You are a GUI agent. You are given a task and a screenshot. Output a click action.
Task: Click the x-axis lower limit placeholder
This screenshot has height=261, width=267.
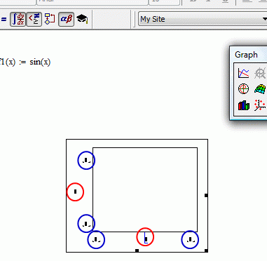click(x=96, y=240)
